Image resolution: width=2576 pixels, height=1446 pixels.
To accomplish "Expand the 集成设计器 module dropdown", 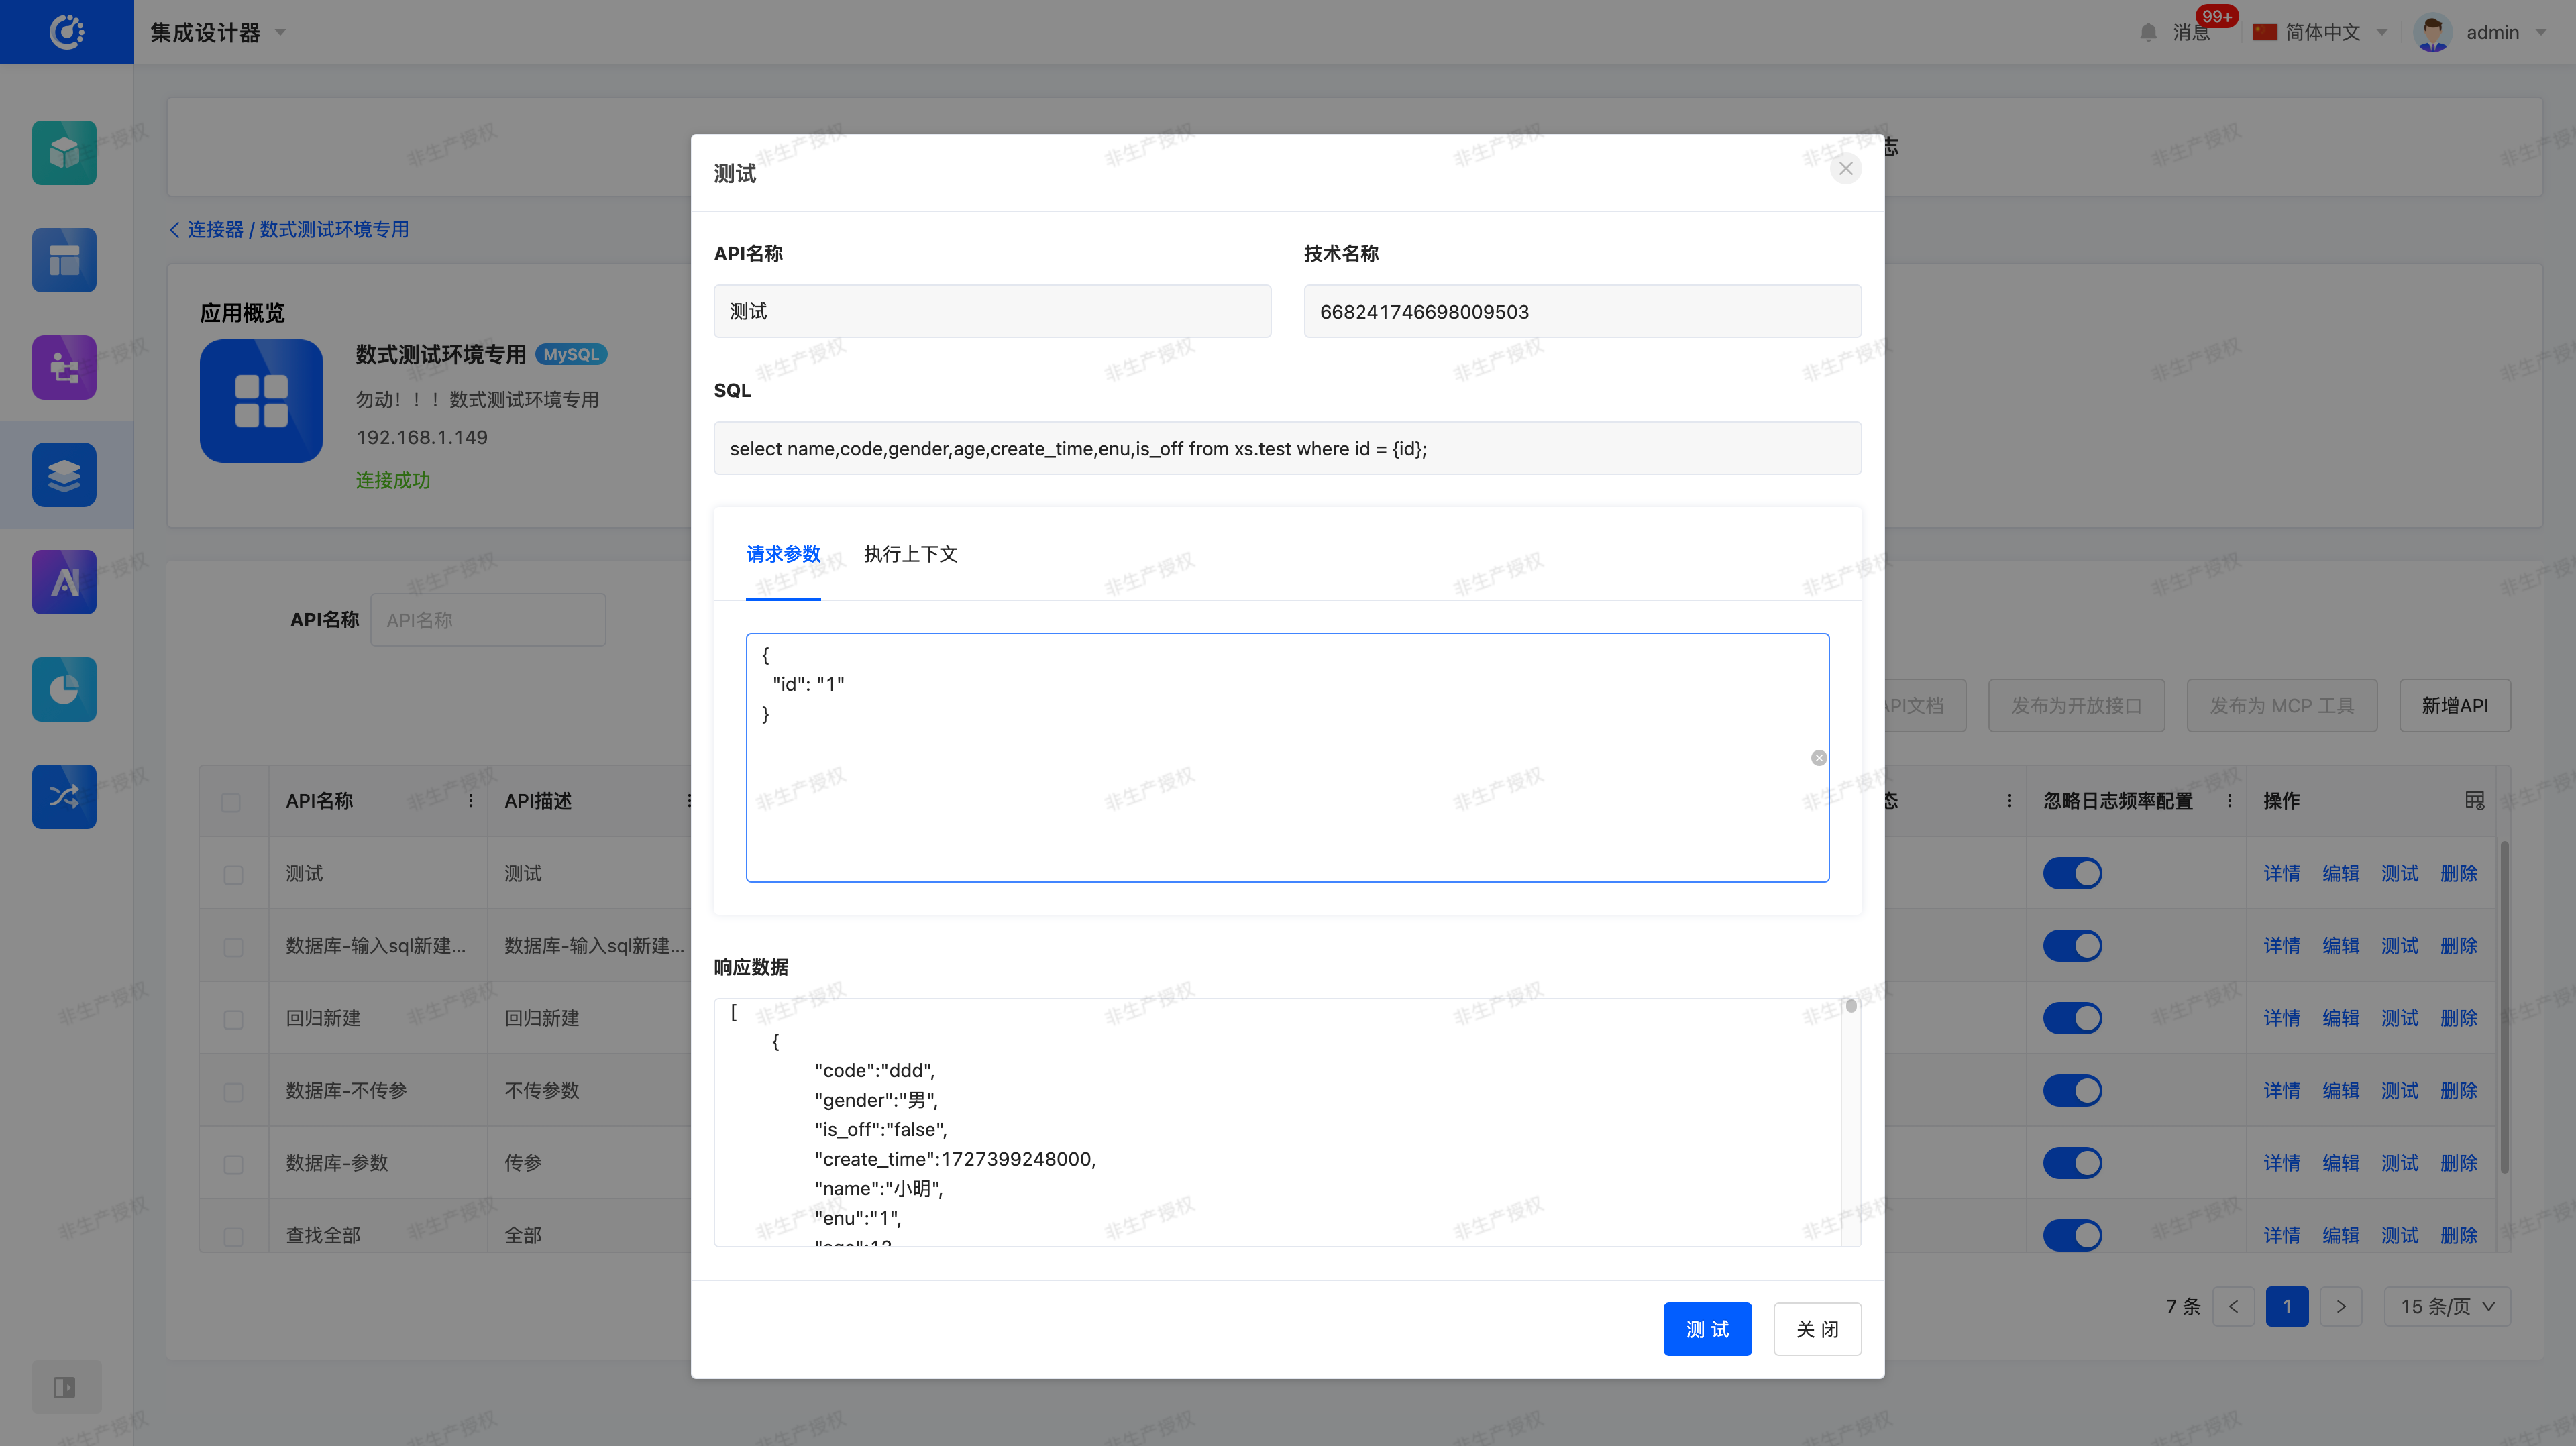I will point(217,33).
